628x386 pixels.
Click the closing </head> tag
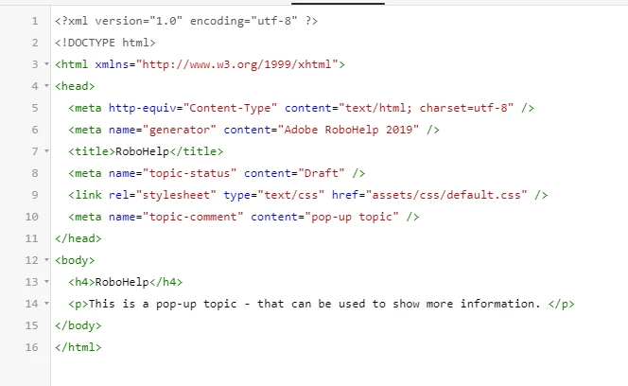coord(78,238)
